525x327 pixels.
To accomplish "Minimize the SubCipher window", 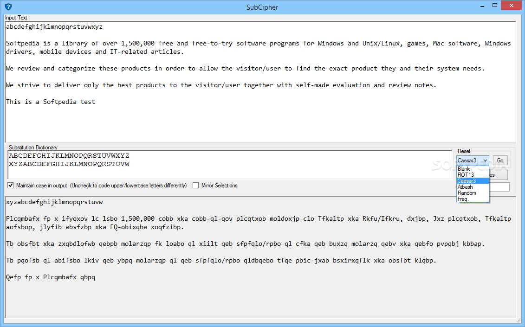I will click(x=482, y=6).
